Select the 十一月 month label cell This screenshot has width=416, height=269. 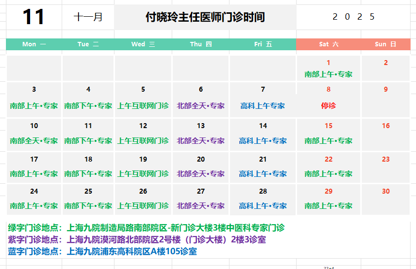(88, 17)
